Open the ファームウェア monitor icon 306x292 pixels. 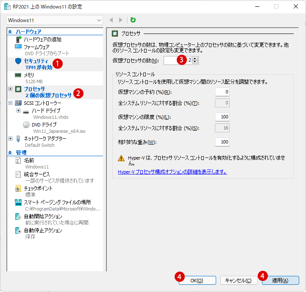pyautogui.click(x=18, y=47)
